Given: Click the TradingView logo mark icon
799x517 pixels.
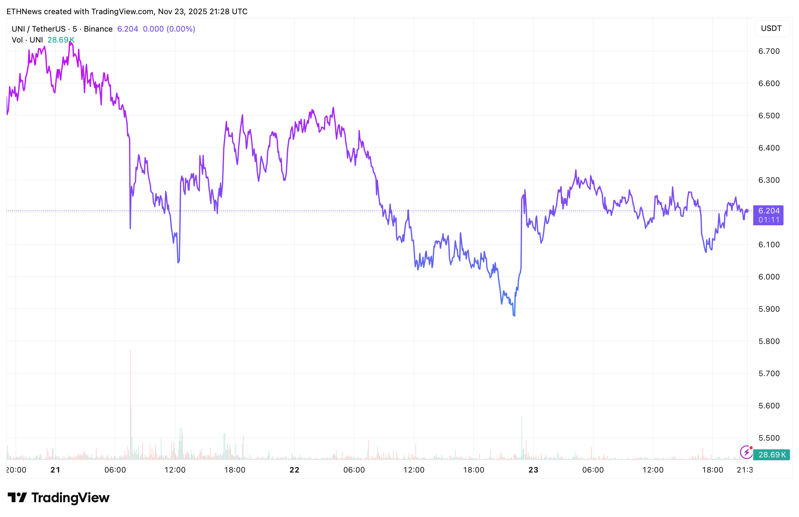Looking at the screenshot, I should coord(17,498).
